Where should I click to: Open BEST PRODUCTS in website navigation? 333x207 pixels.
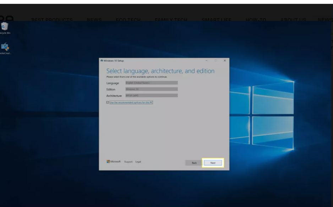52,20
